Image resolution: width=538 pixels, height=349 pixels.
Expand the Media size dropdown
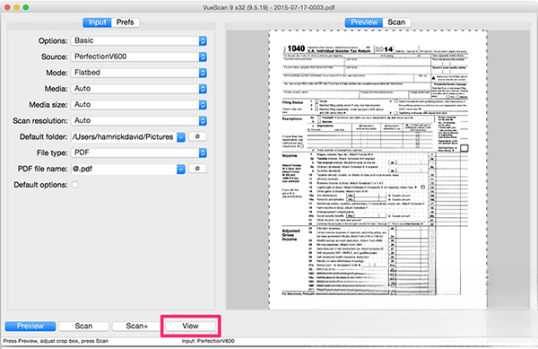[139, 105]
